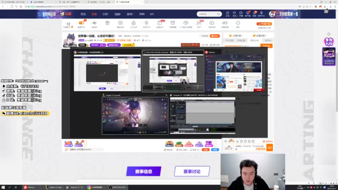
Task: Click the browser address bar
Action: pyautogui.click(x=160, y=7)
